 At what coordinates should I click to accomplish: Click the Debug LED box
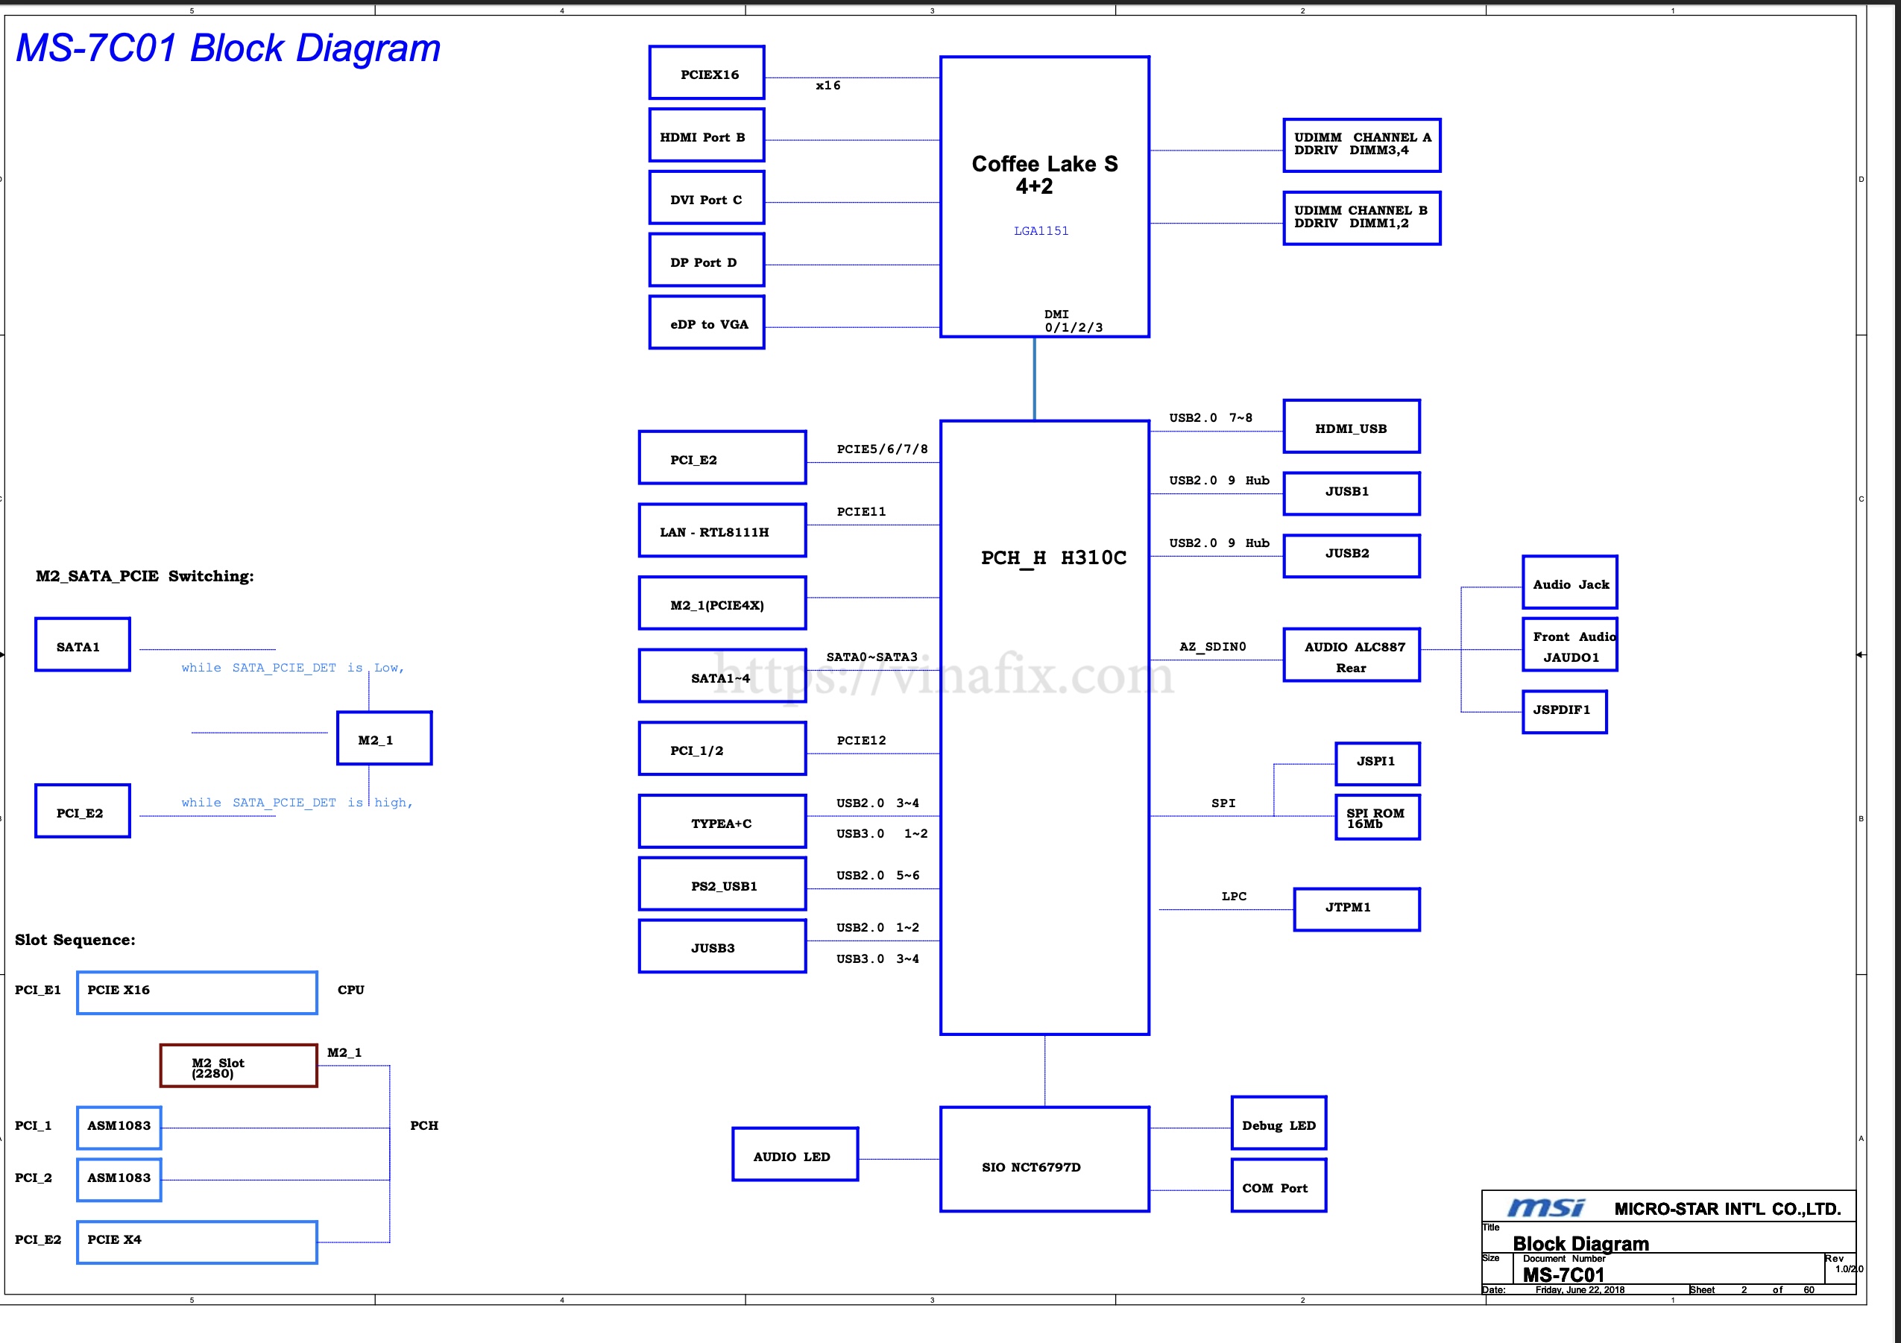1279,1123
